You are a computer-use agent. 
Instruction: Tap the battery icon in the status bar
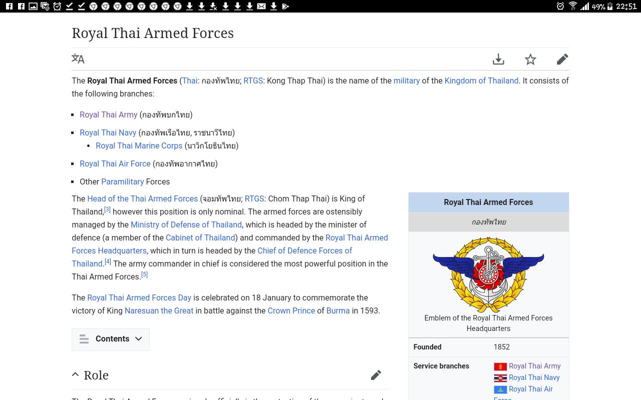pos(610,6)
